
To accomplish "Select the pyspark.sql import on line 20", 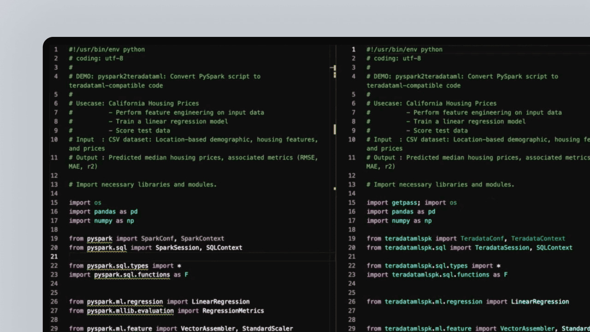I will [x=107, y=248].
